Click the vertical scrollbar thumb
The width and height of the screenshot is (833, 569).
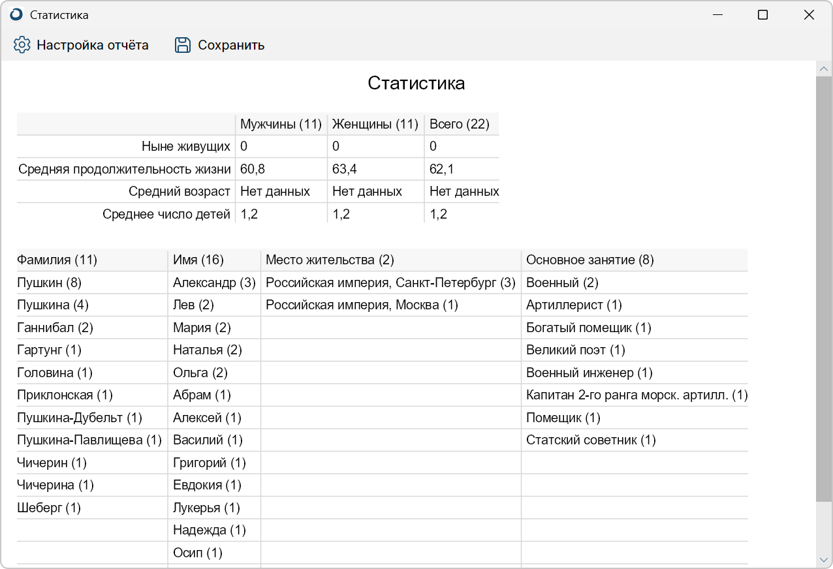[x=824, y=288]
